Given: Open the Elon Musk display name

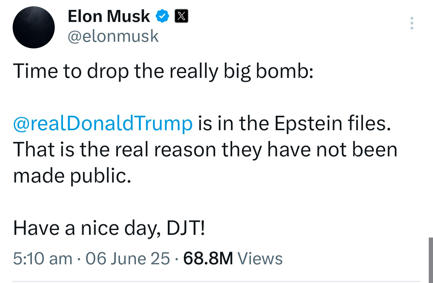Looking at the screenshot, I should coord(109,16).
